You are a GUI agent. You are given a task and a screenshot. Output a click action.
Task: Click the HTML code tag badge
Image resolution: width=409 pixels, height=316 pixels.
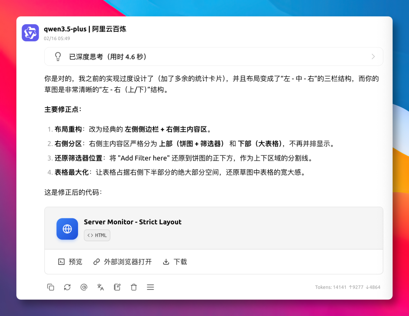click(97, 235)
